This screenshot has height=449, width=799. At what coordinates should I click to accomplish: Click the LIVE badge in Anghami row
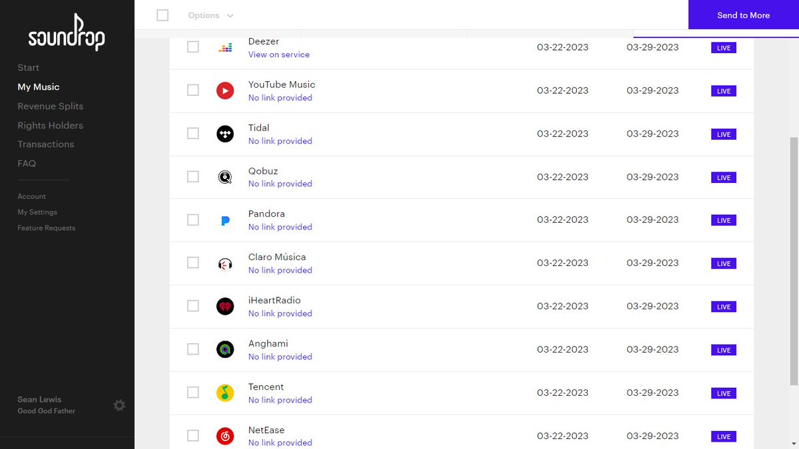click(x=724, y=350)
